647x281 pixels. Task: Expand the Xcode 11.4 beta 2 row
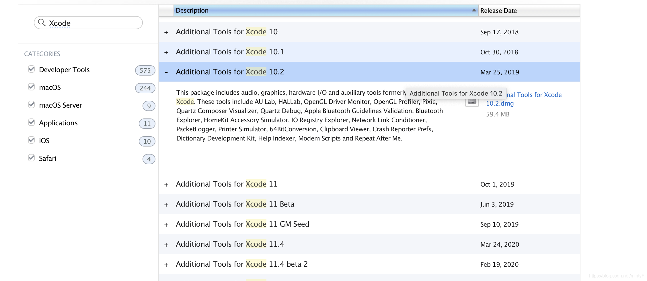tap(166, 265)
